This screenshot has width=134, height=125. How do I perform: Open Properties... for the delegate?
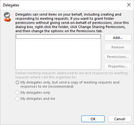point(118,66)
